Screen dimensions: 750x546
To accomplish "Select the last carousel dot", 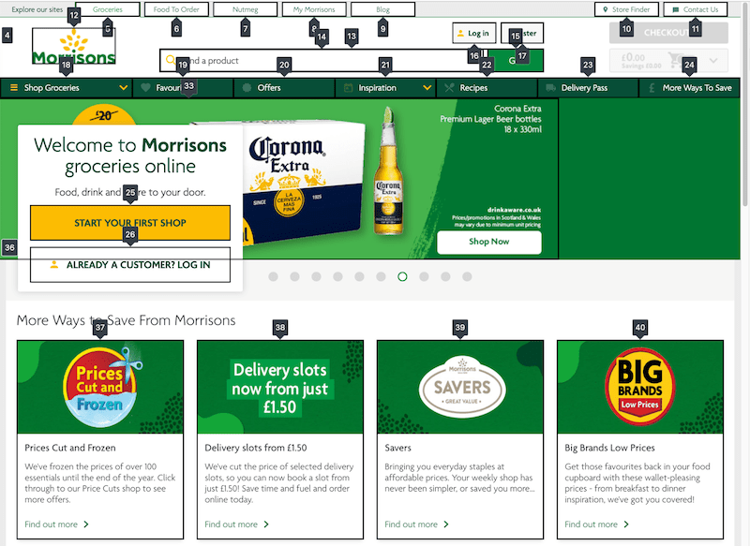I will coord(467,276).
